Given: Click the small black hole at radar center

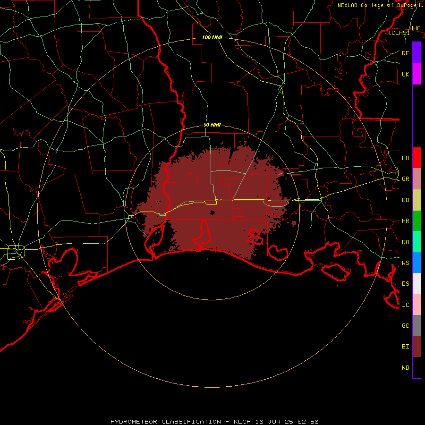Looking at the screenshot, I should 212,212.
